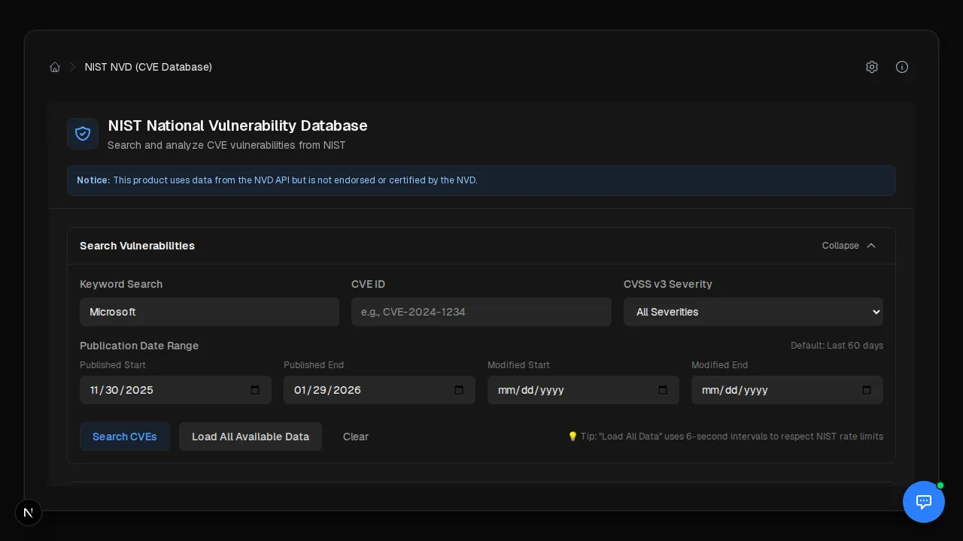This screenshot has width=963, height=541.
Task: Select the NIST NVD (CVE Database) breadcrumb
Action: coord(148,67)
